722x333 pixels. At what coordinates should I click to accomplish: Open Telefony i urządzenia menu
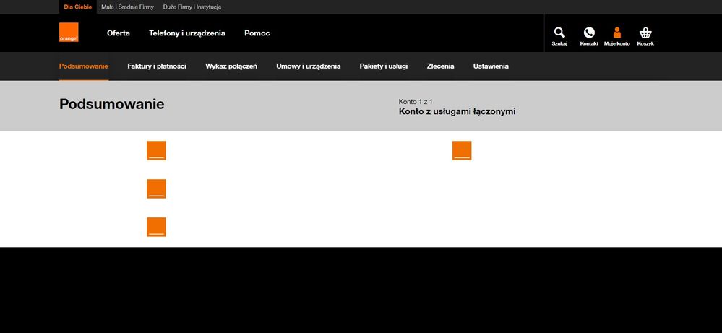pyautogui.click(x=187, y=33)
